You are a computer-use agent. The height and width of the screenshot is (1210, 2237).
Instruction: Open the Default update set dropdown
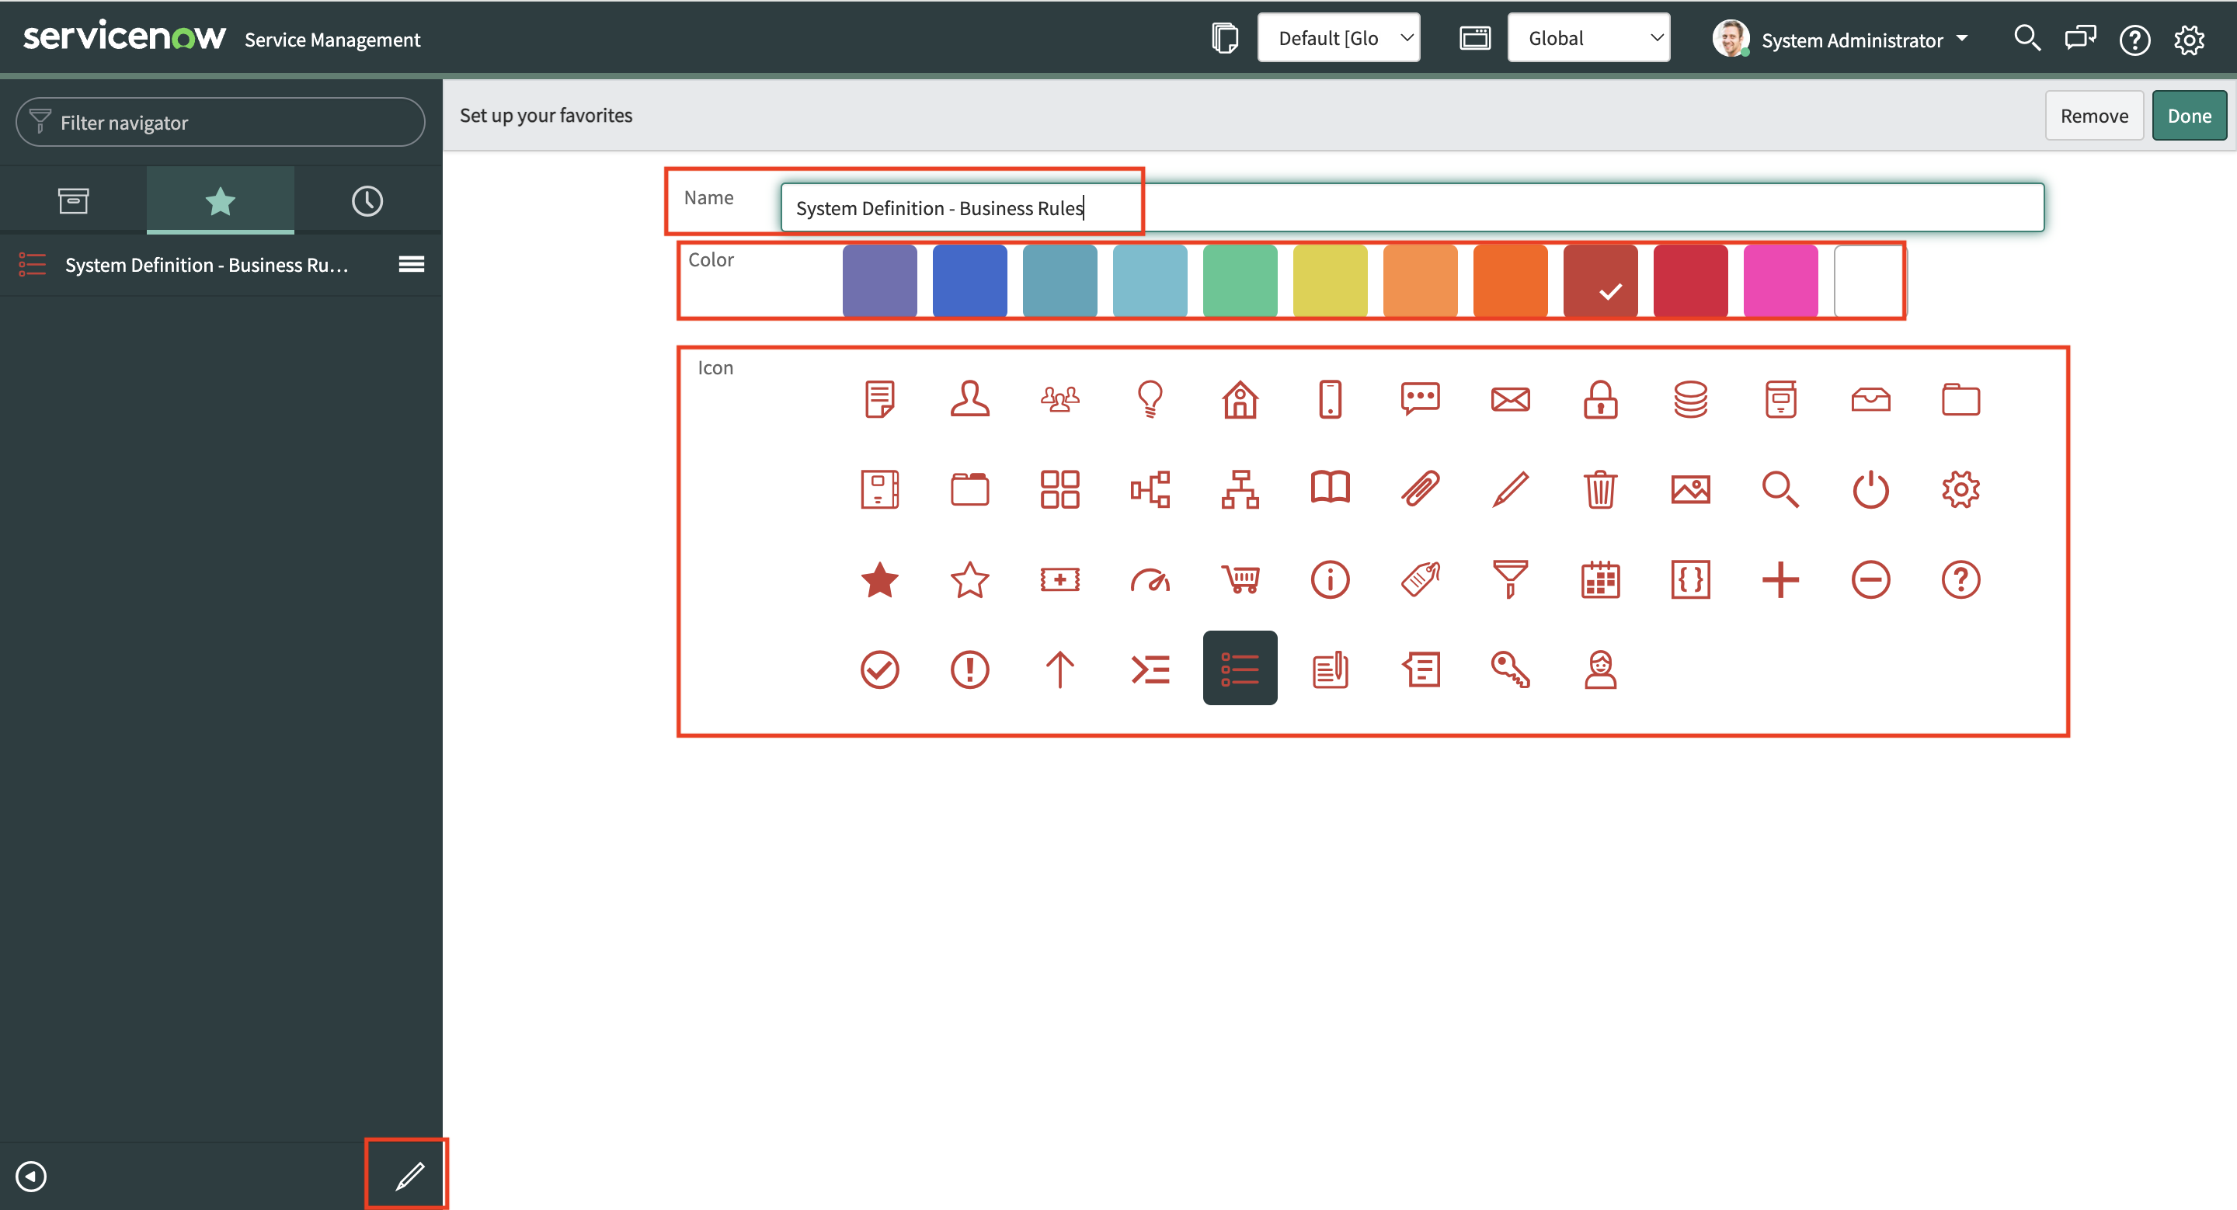(x=1338, y=38)
